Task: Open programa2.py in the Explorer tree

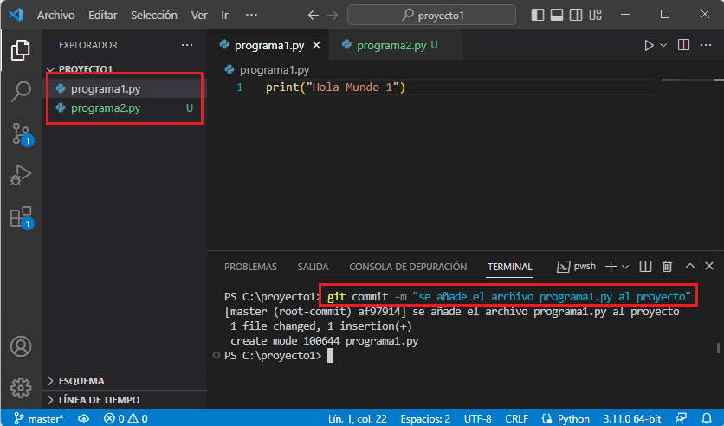Action: tap(125, 108)
